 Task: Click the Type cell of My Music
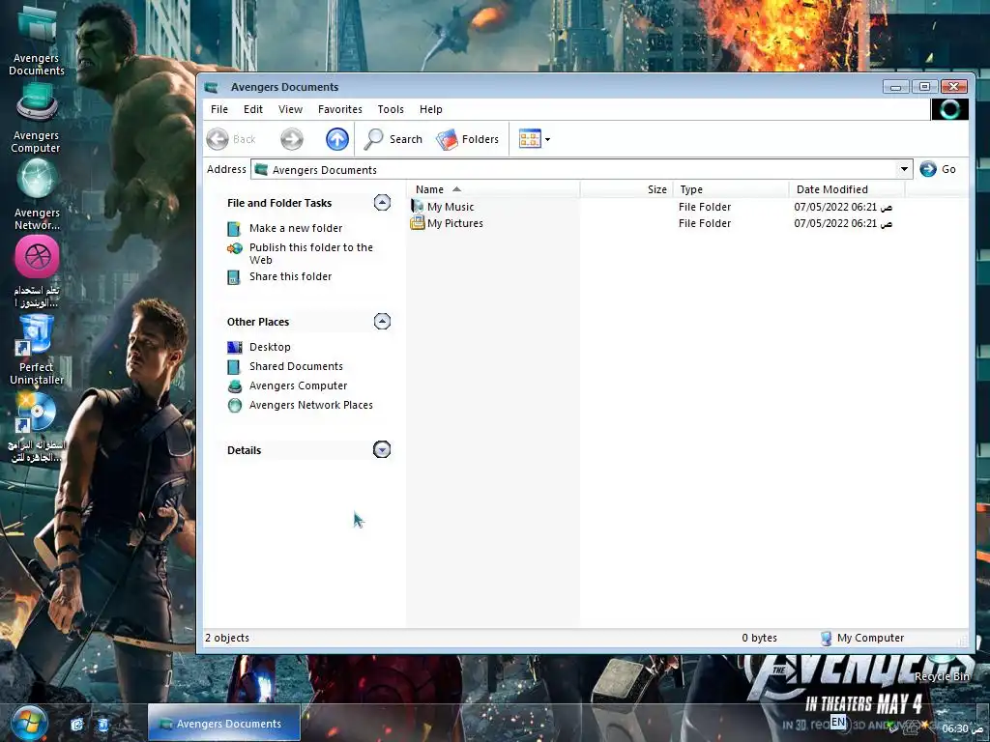tap(705, 207)
